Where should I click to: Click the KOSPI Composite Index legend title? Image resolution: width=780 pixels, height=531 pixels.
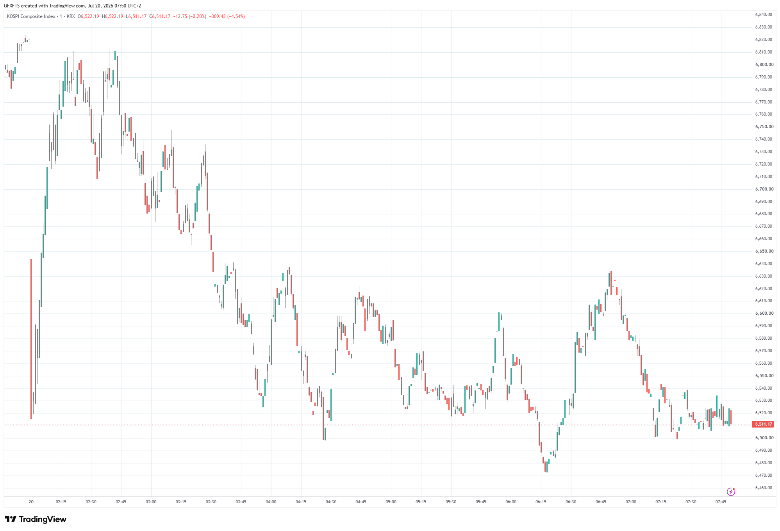[x=31, y=16]
